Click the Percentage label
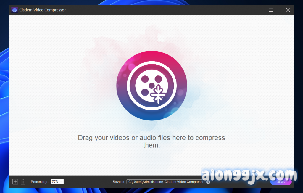The image size is (303, 193). tap(39, 182)
